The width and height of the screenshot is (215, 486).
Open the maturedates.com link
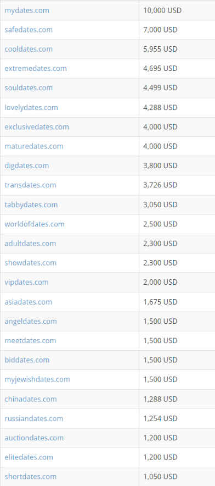click(x=34, y=146)
